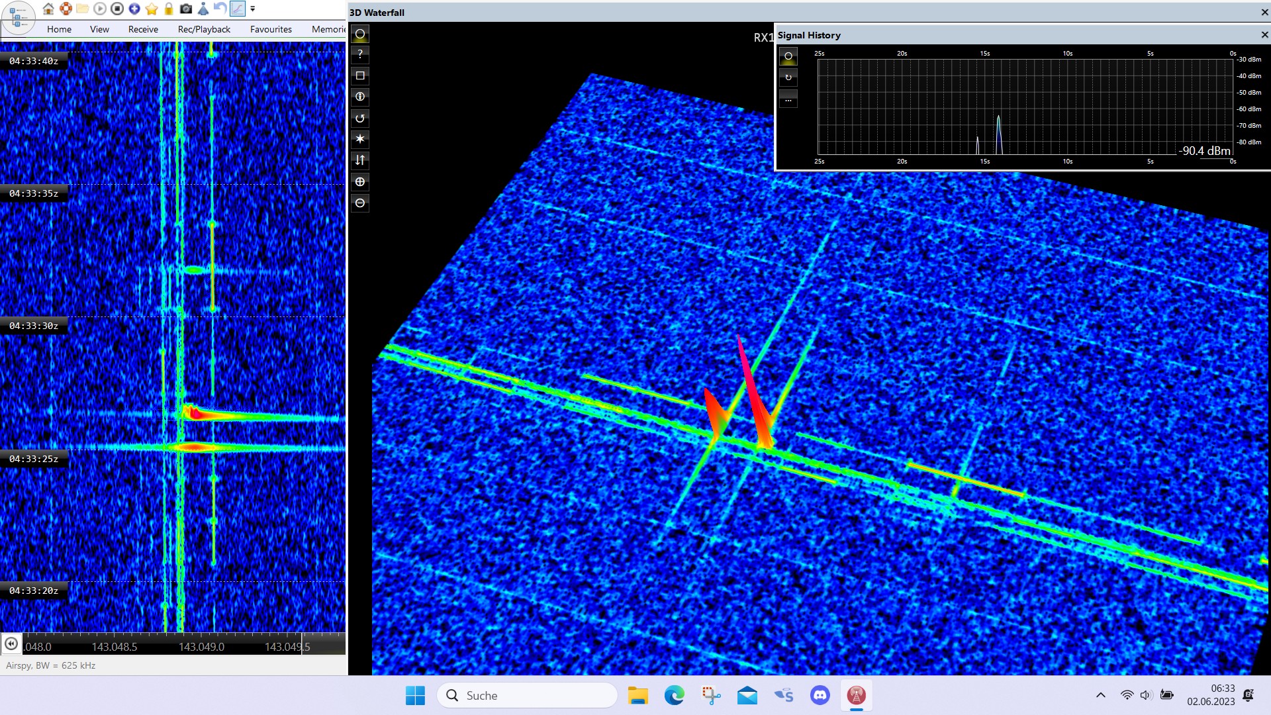
Task: Open 3D Waterfall help question mark
Action: [x=360, y=54]
